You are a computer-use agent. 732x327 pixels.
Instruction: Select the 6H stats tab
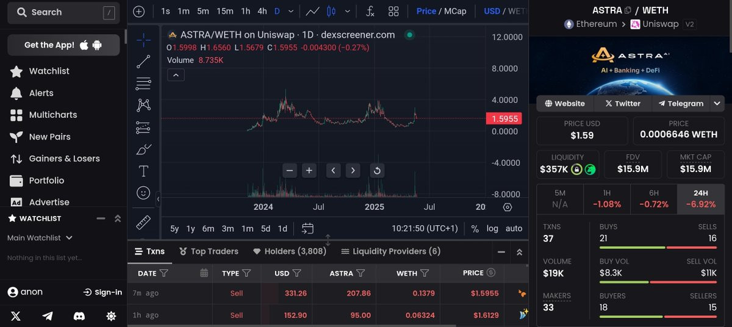pos(654,199)
